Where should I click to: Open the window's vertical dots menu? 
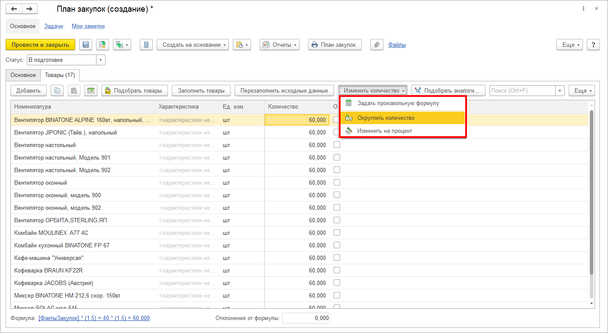pyautogui.click(x=584, y=9)
